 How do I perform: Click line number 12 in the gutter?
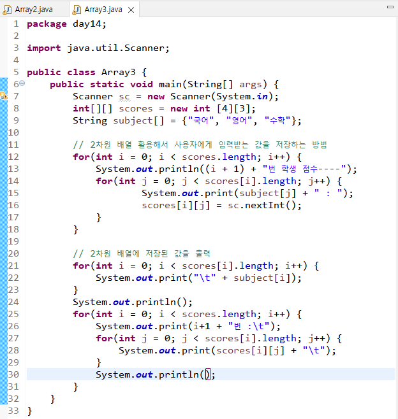13,157
